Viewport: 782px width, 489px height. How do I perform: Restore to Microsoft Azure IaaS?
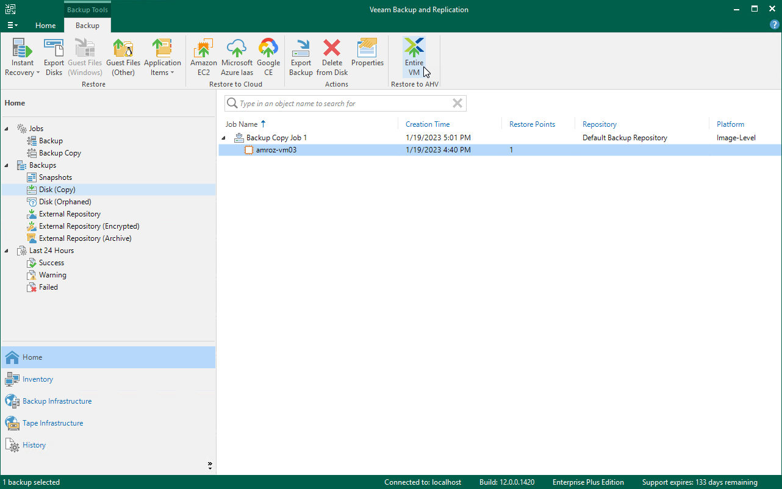tap(237, 57)
